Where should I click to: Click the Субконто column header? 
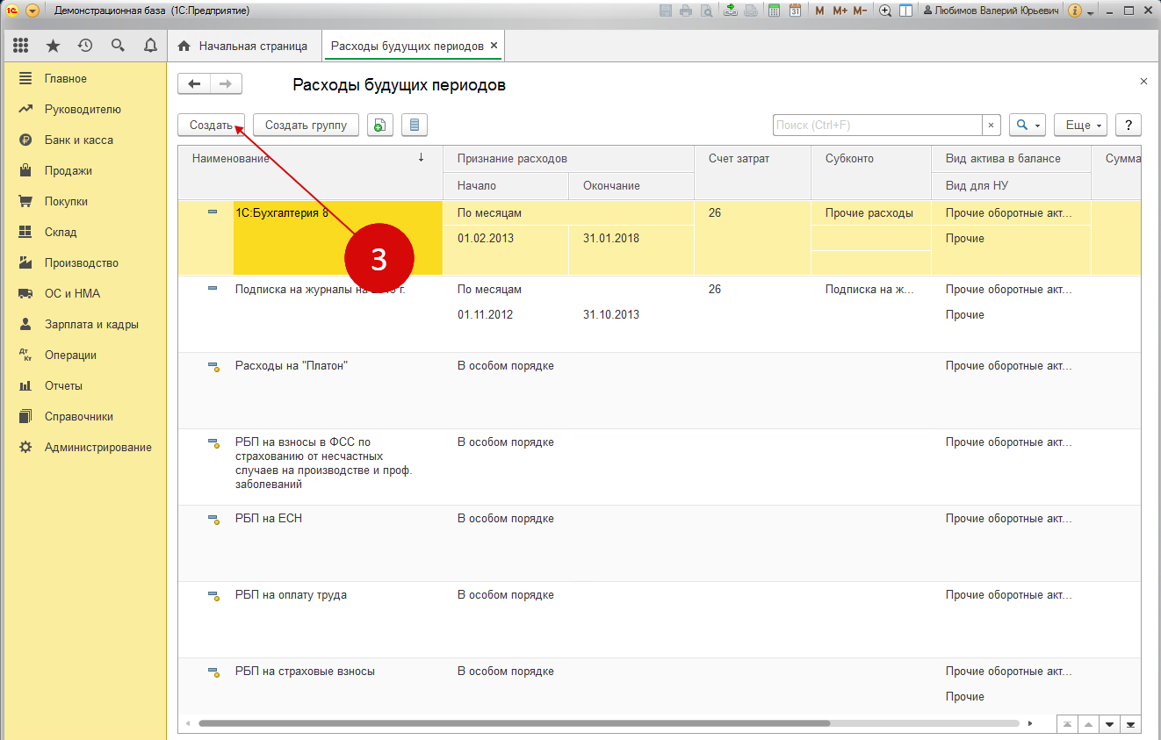click(871, 172)
